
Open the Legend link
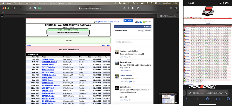point(29,46)
